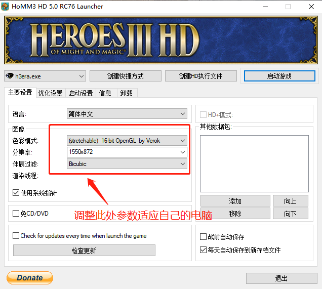This screenshot has width=322, height=289.
Task: Open the h3era.exe executable dropdown
Action: pos(45,76)
